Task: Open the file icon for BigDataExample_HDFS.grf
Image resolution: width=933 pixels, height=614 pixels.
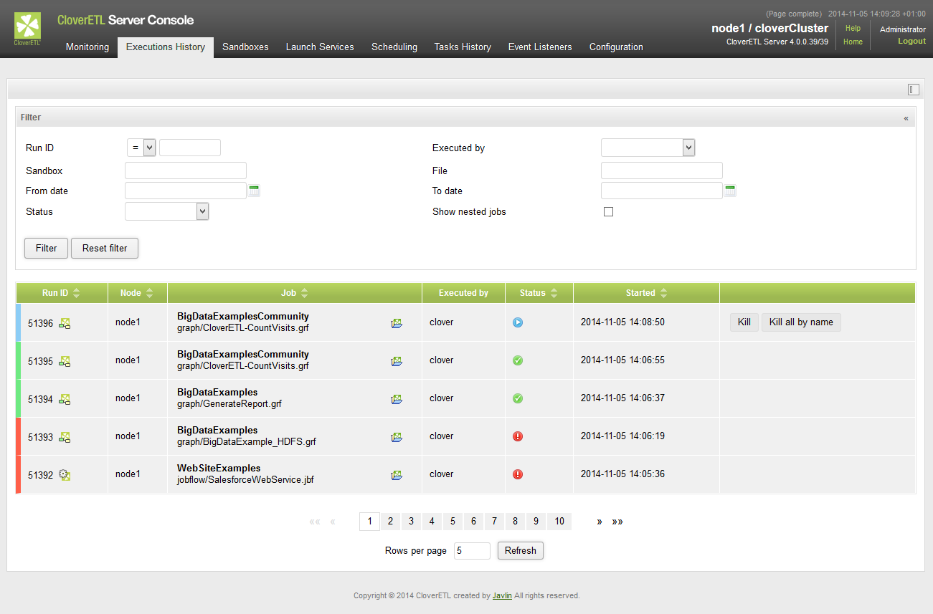Action: click(x=397, y=437)
